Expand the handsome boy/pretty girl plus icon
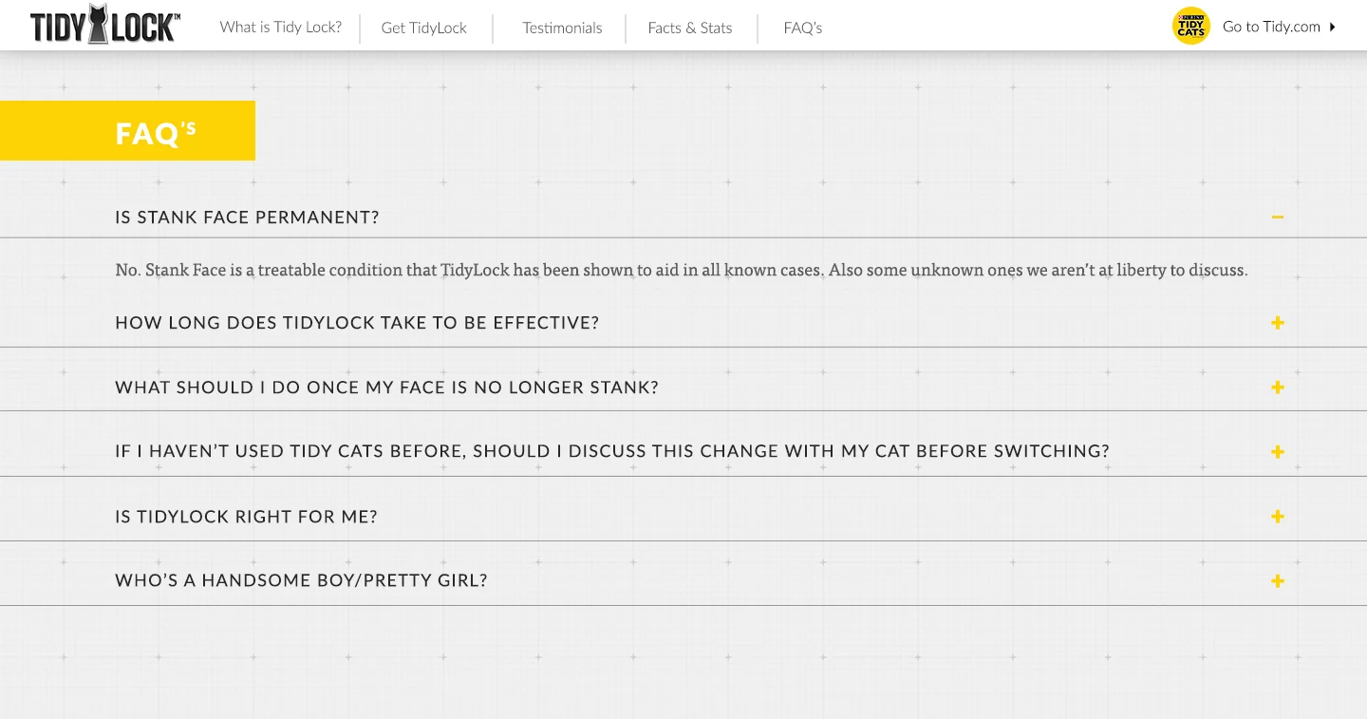 point(1278,581)
